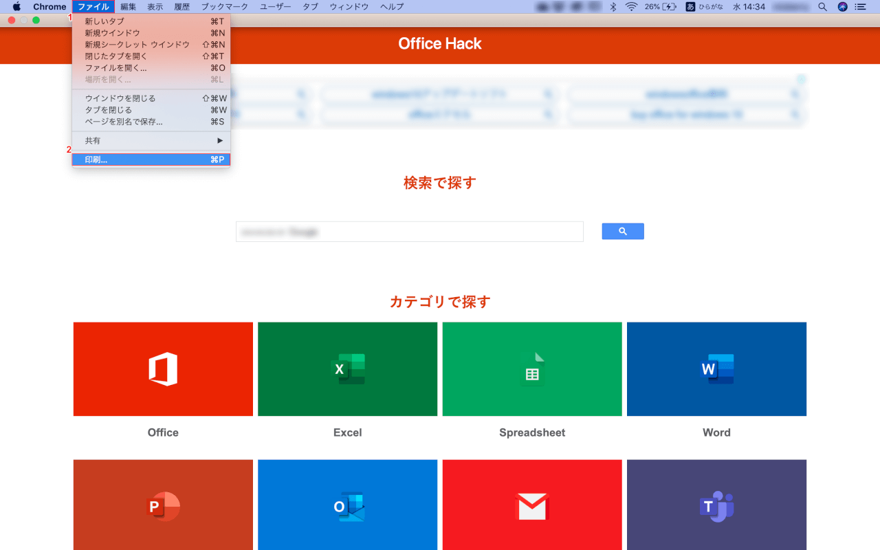
Task: Open the Word category tile
Action: coord(716,369)
